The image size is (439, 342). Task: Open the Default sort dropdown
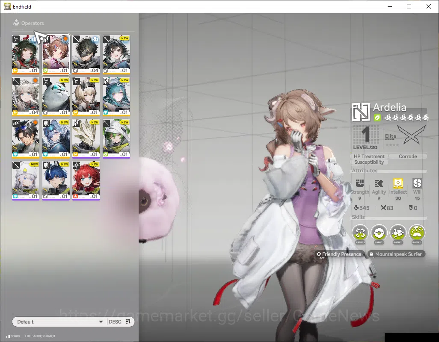pos(59,321)
